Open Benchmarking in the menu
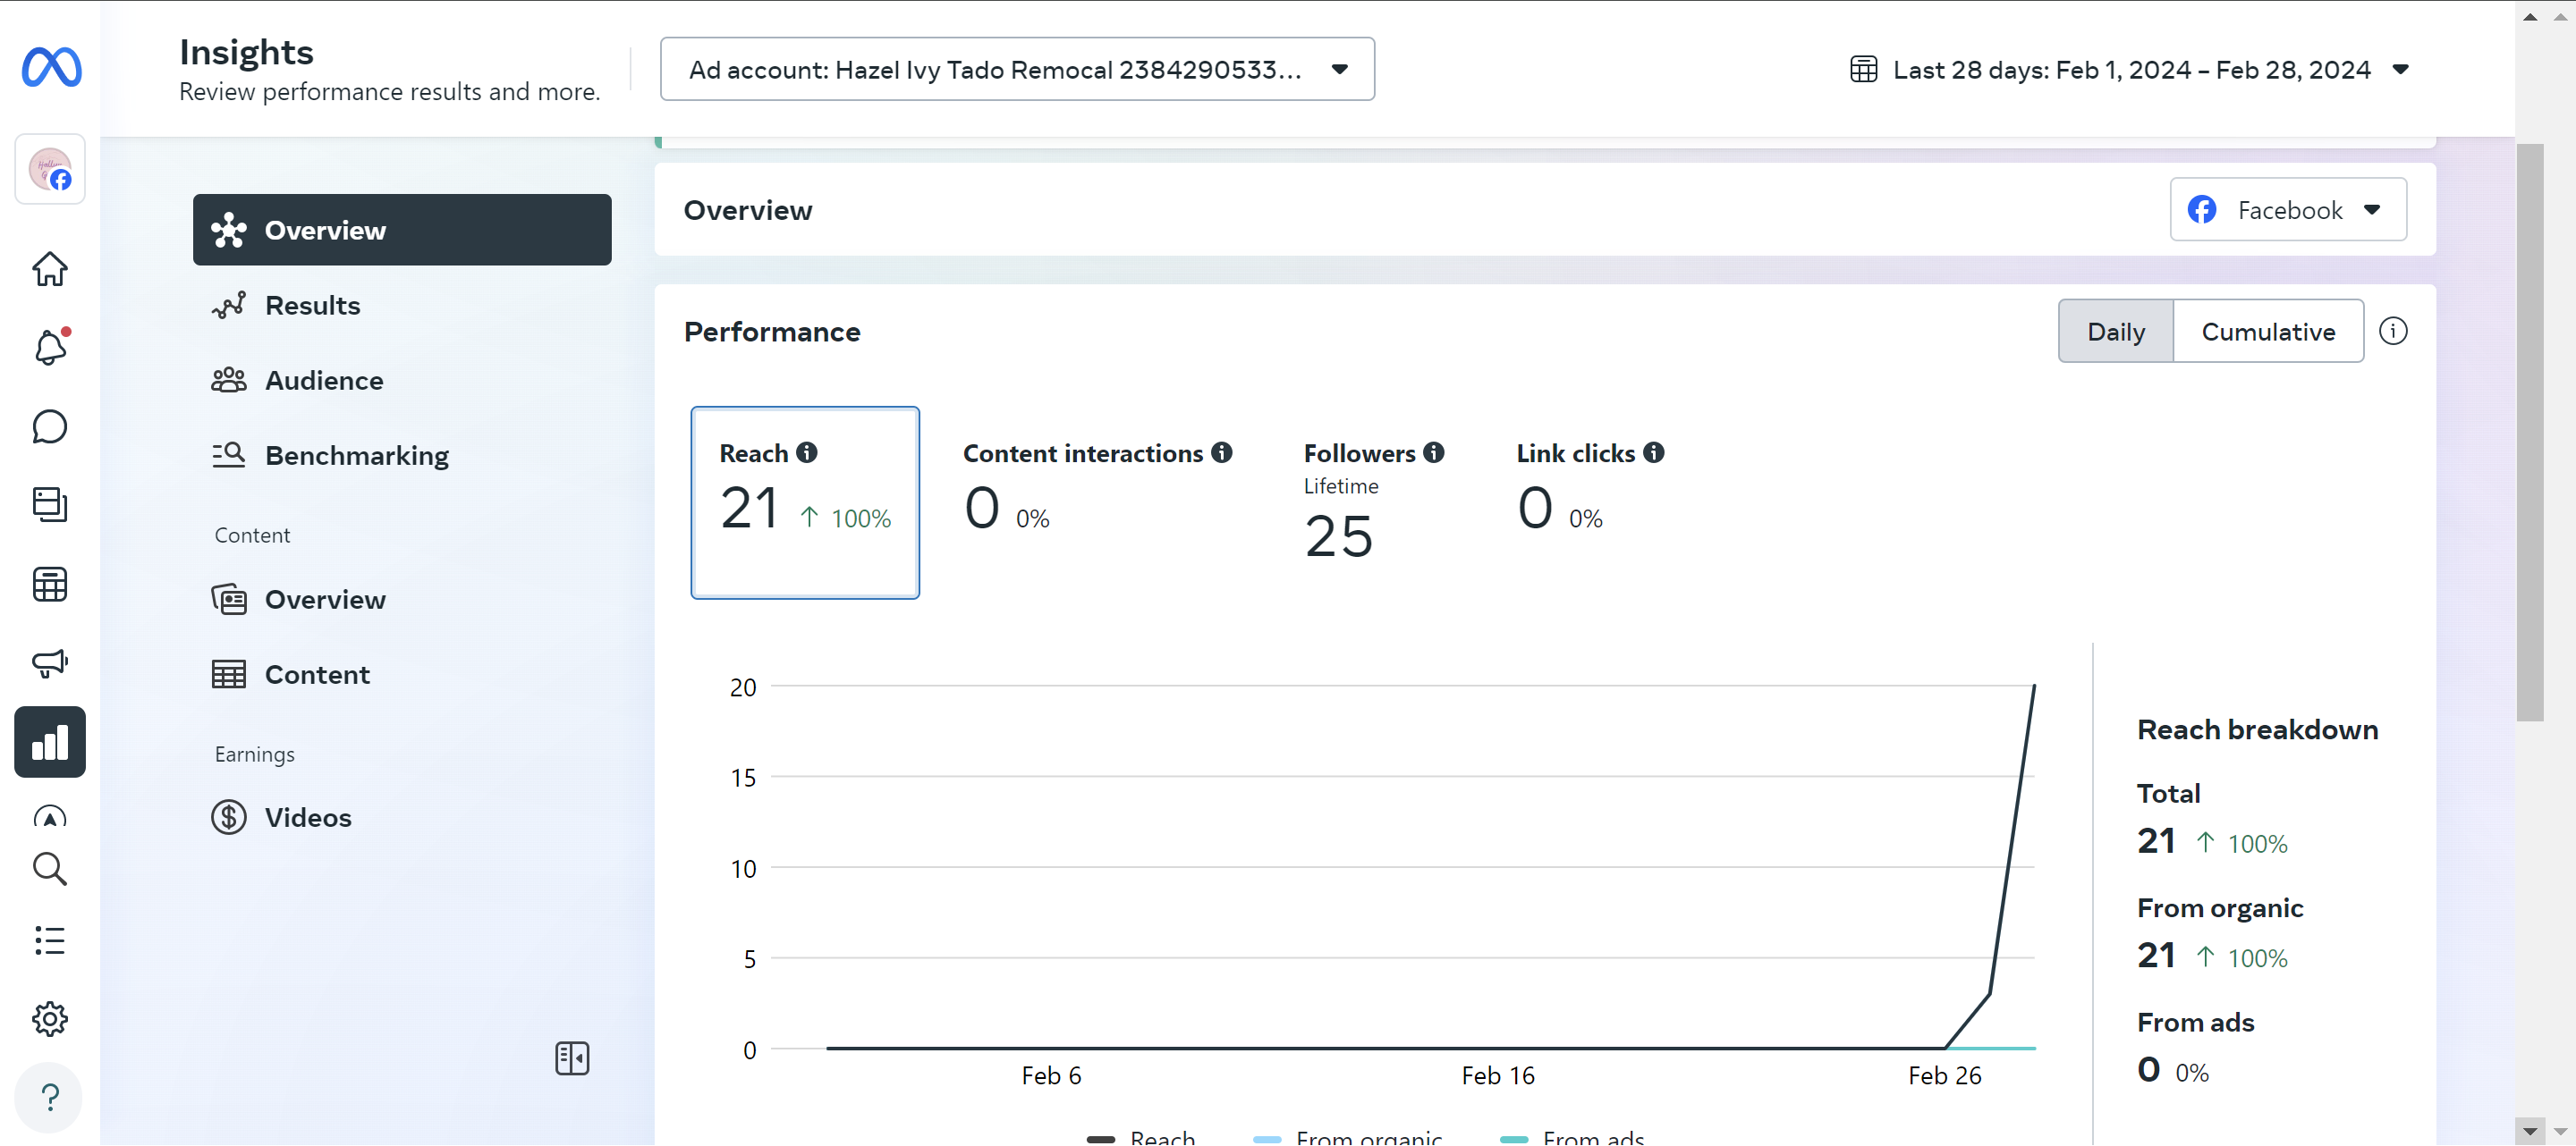 [356, 456]
